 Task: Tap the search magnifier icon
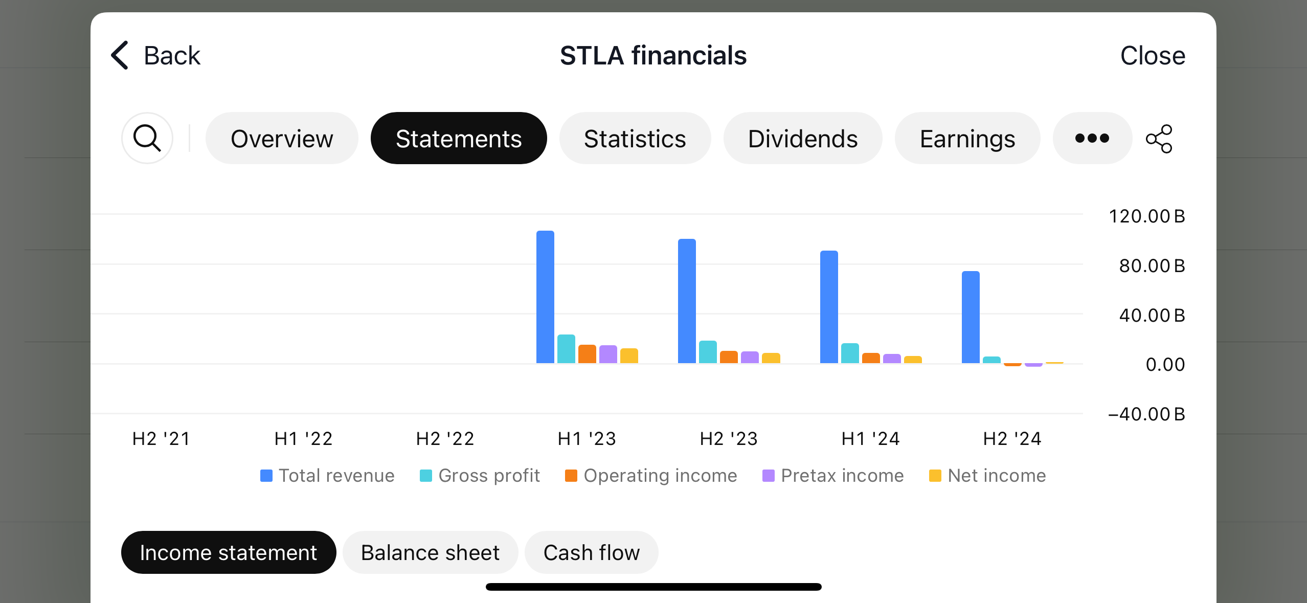147,138
